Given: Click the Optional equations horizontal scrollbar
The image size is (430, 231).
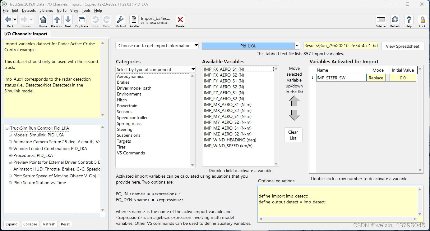Looking at the screenshot, I should 338,219.
